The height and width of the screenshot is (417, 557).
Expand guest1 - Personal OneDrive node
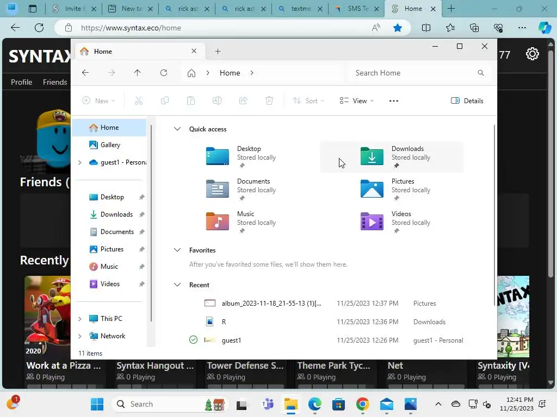point(80,162)
